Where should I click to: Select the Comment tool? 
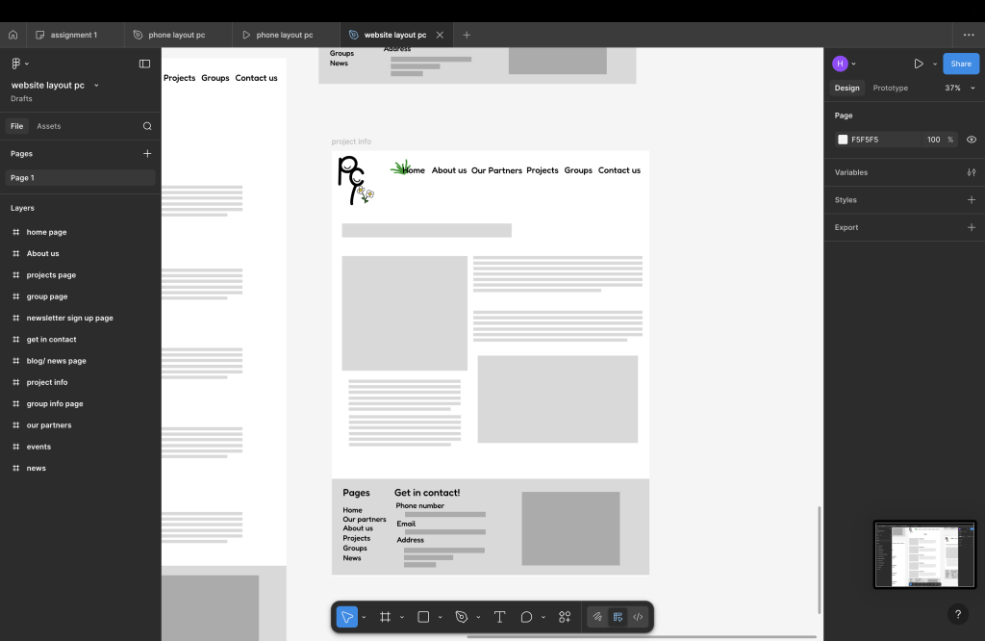526,617
